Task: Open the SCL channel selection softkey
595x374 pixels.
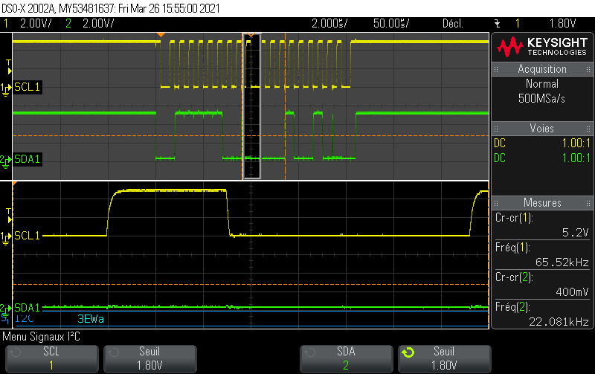Action: [51, 358]
